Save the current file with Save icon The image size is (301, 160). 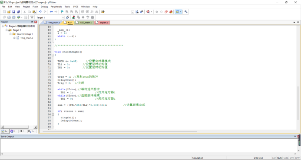coord(13,12)
